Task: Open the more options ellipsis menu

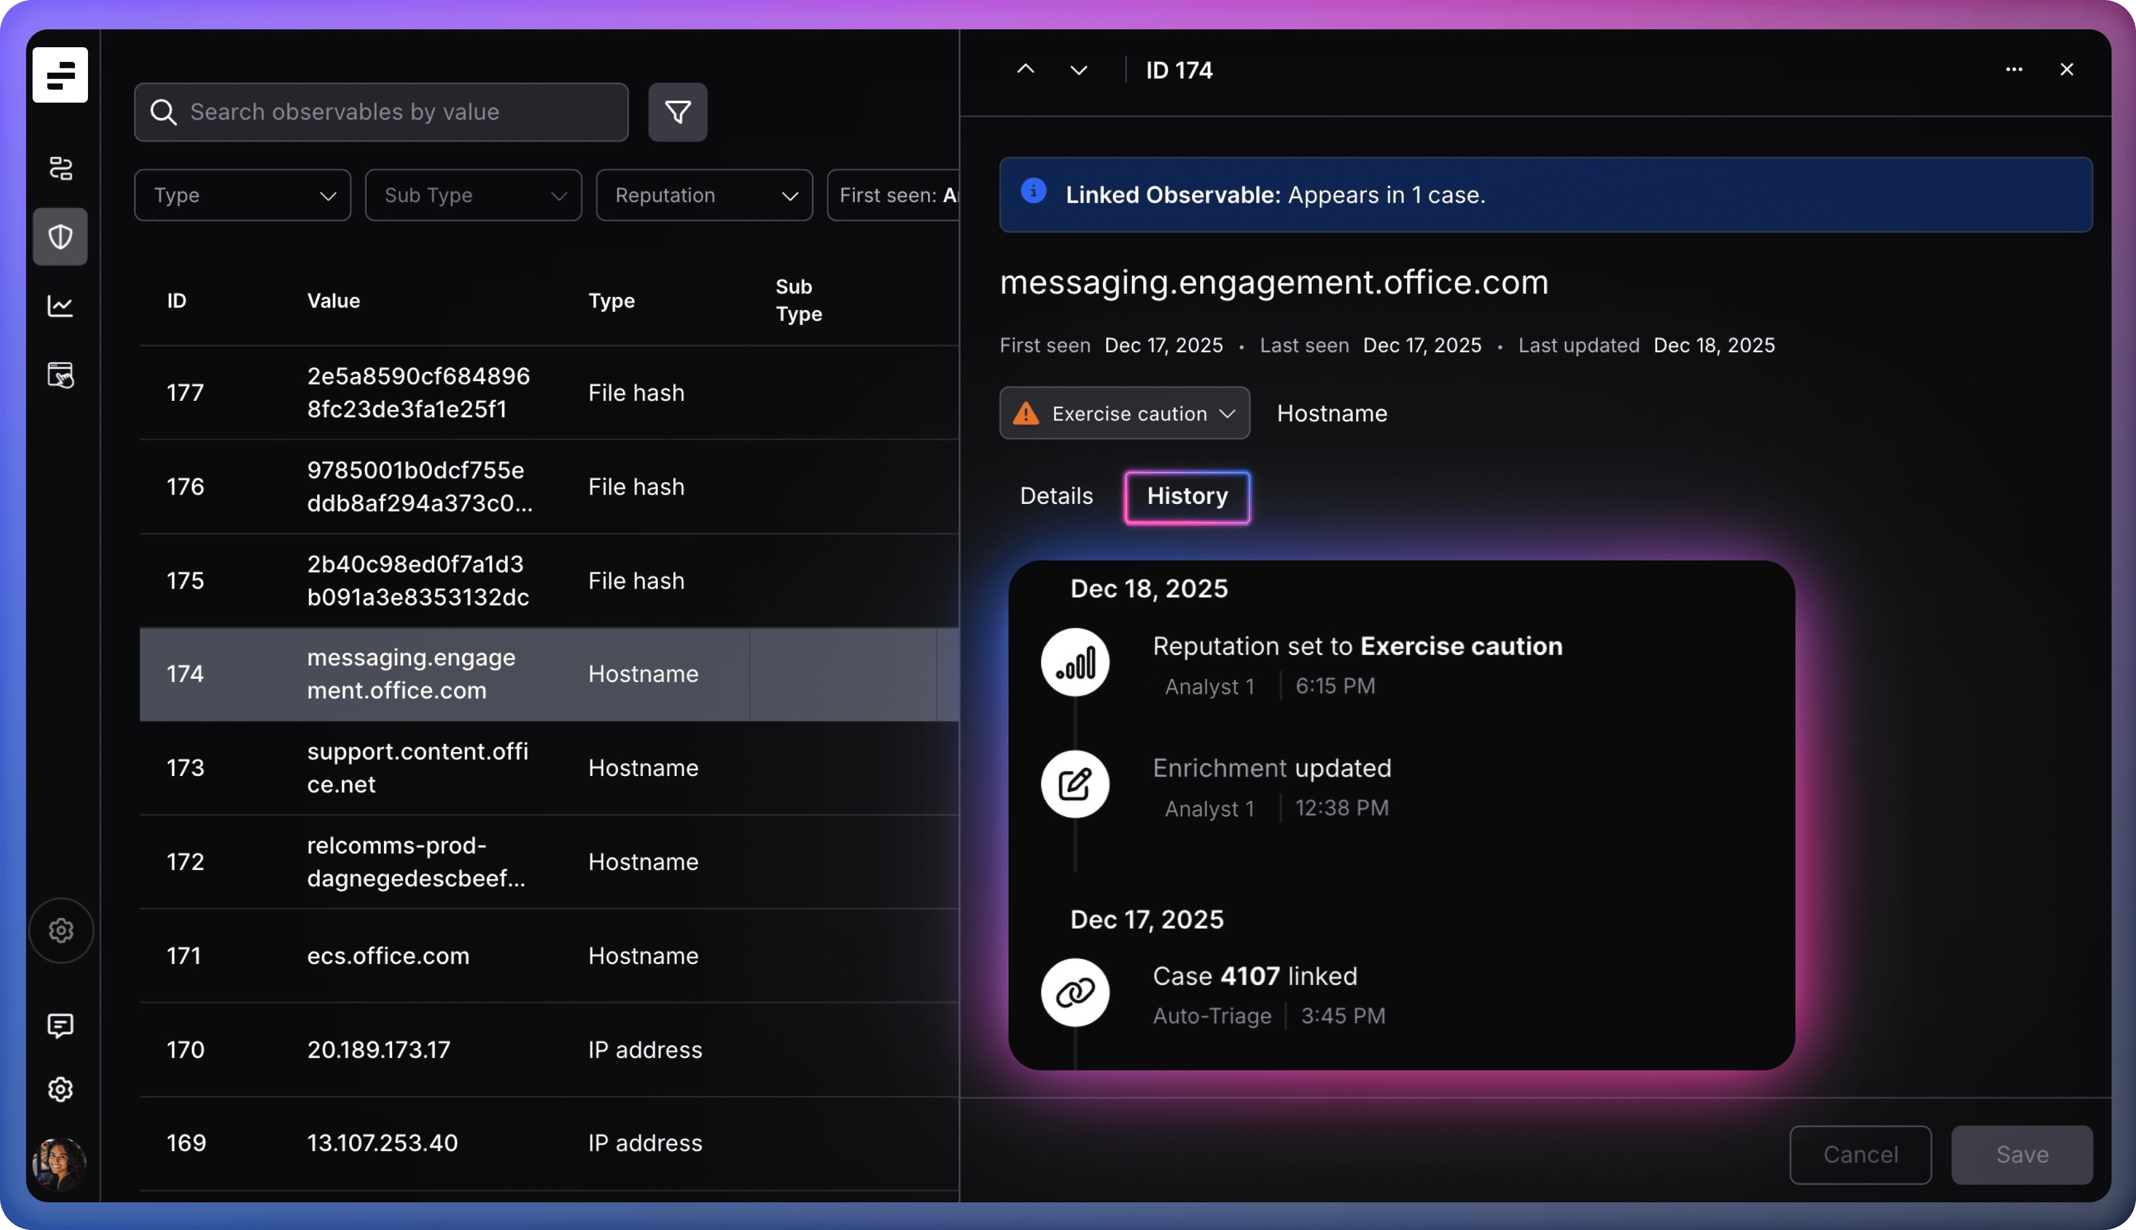Action: (x=2014, y=70)
